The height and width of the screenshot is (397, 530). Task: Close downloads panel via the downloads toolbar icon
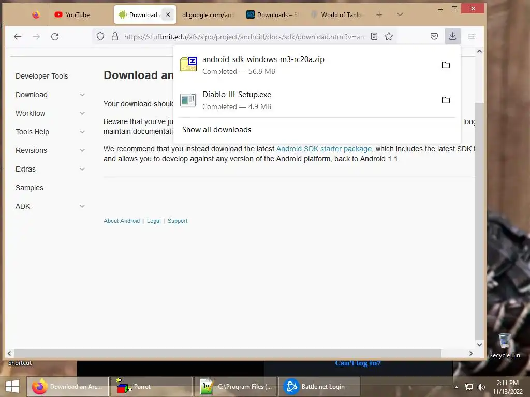(x=452, y=36)
